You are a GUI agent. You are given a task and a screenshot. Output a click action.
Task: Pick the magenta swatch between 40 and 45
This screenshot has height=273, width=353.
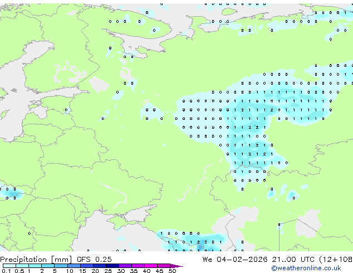click(151, 266)
